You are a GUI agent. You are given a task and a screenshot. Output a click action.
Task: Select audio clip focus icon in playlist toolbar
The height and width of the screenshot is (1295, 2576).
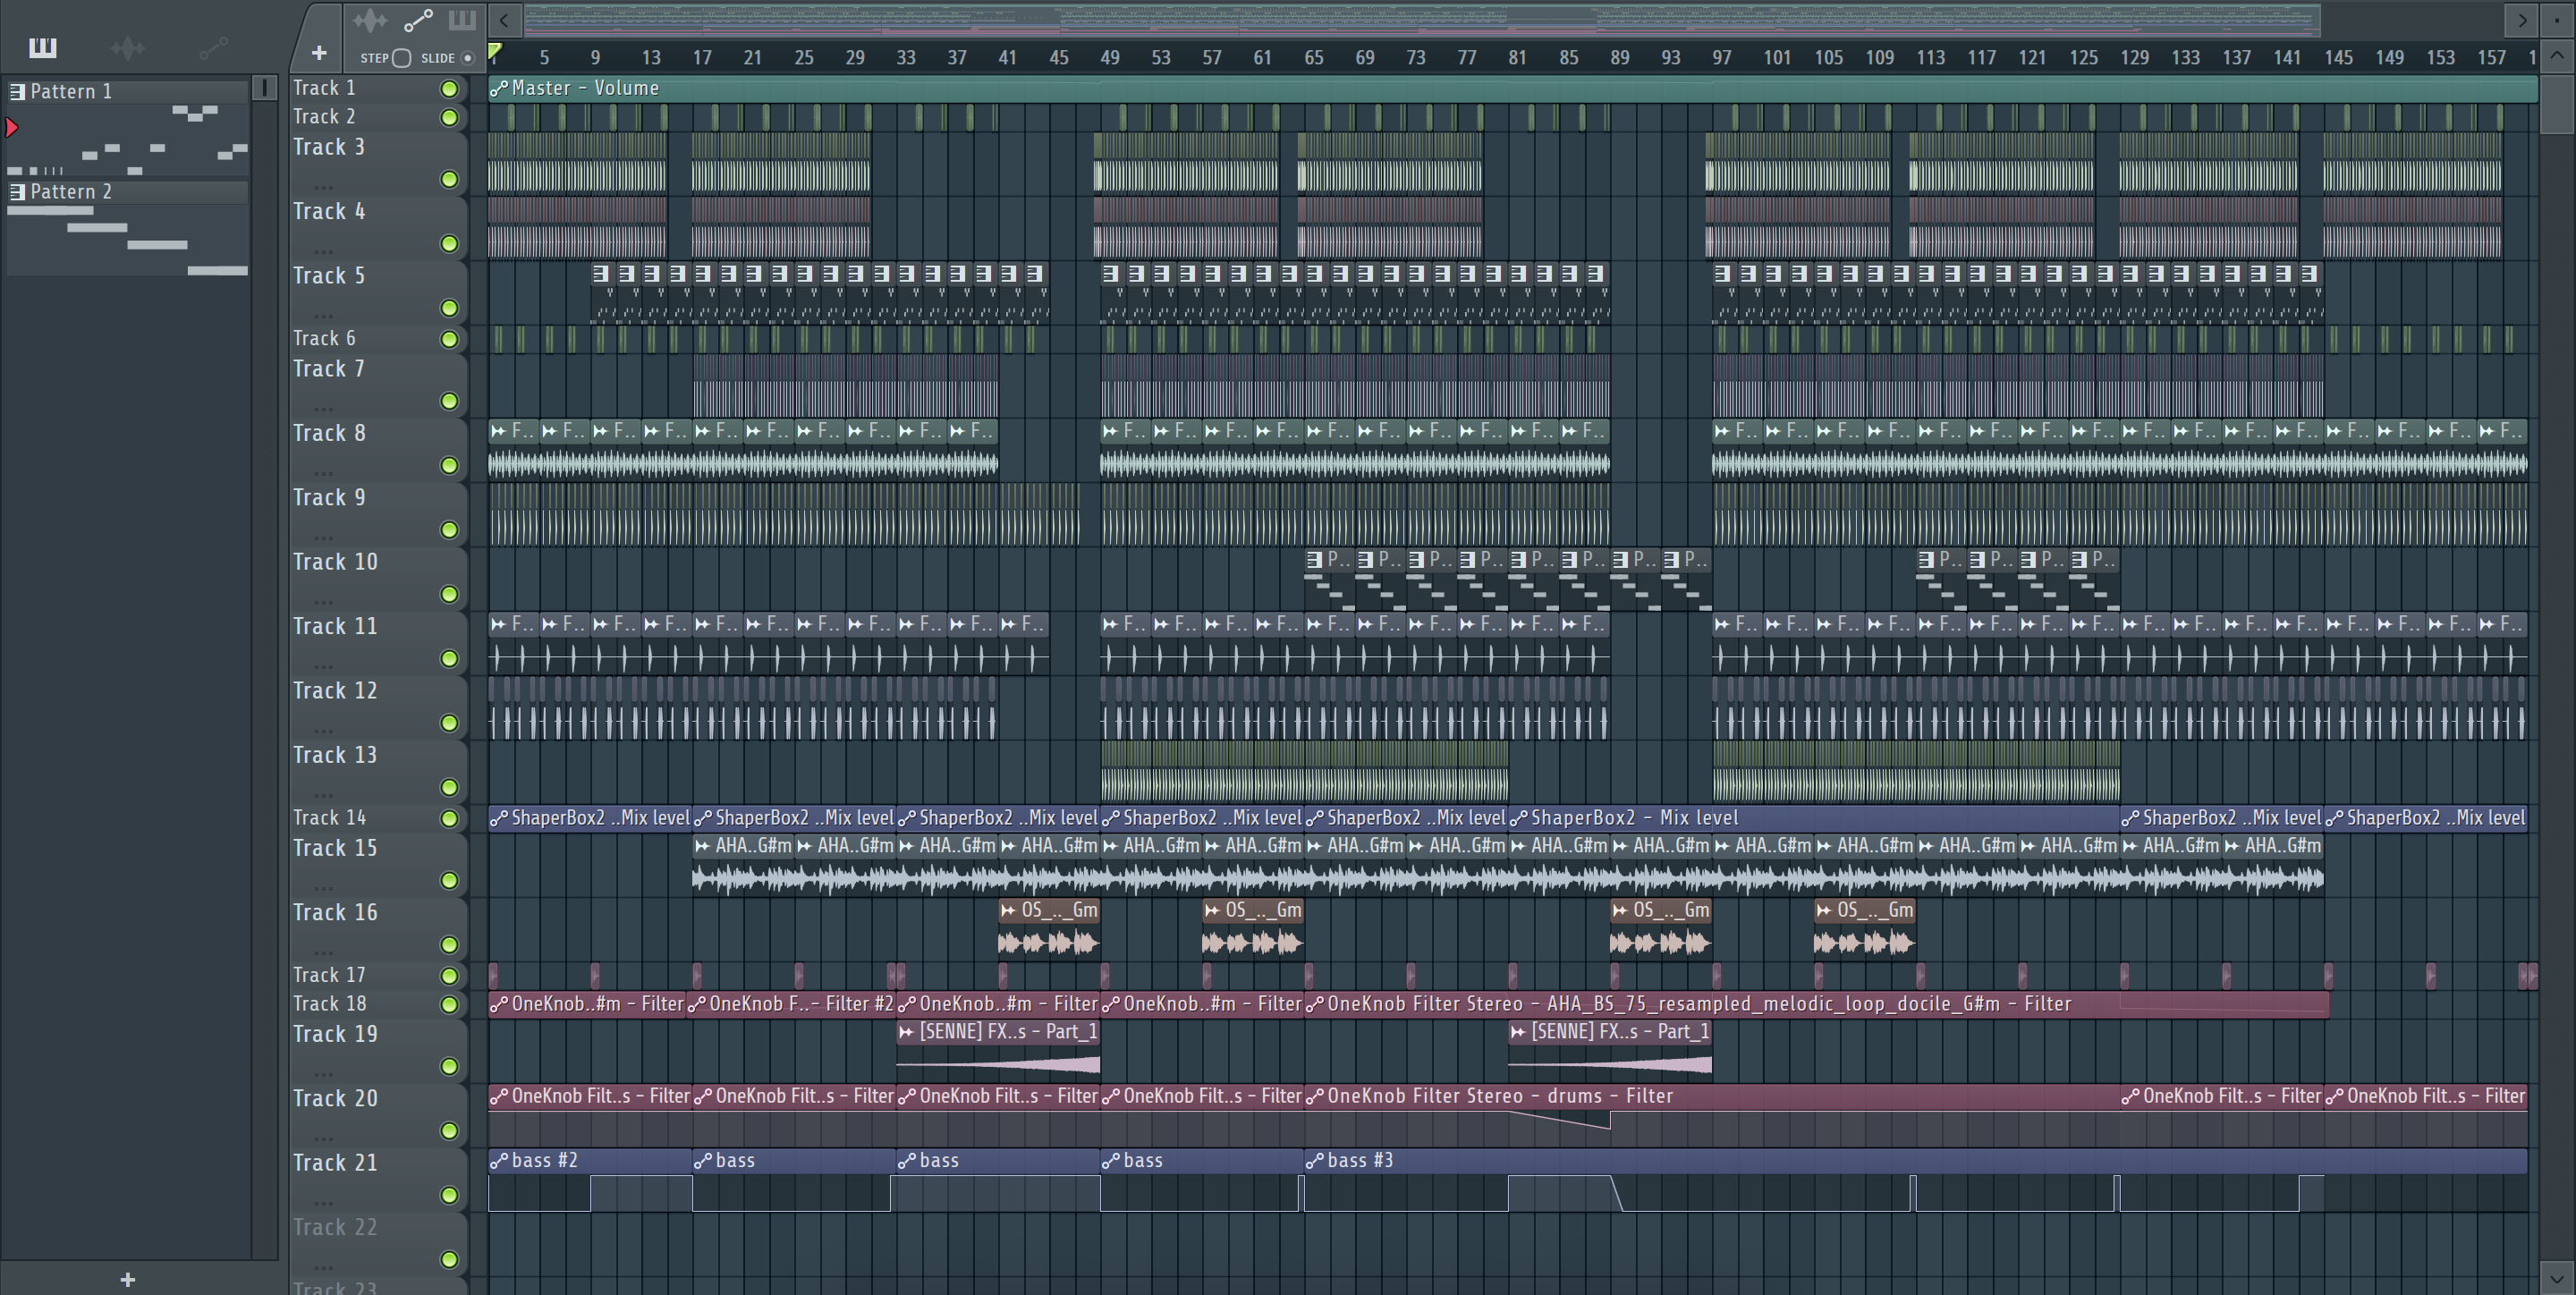[x=369, y=20]
